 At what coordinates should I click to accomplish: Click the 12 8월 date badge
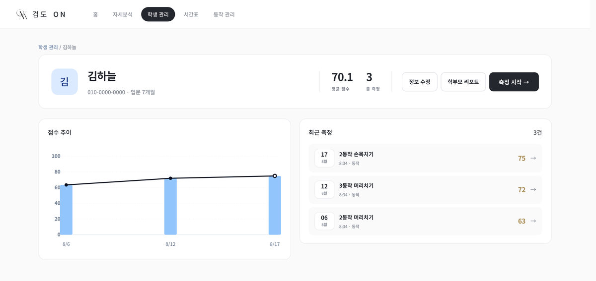(x=324, y=189)
